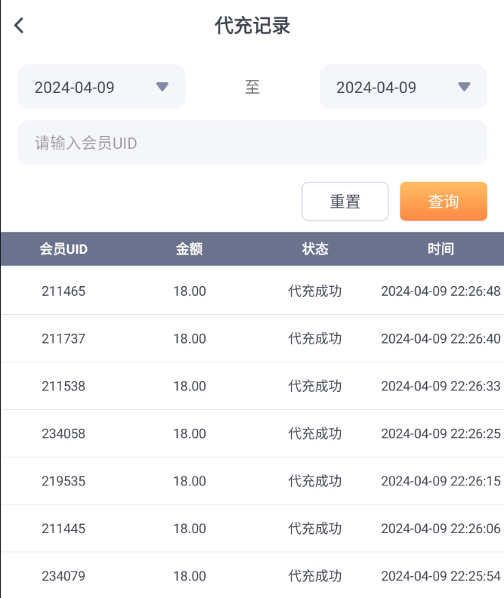Choose the row with UID 234058

[x=63, y=434]
